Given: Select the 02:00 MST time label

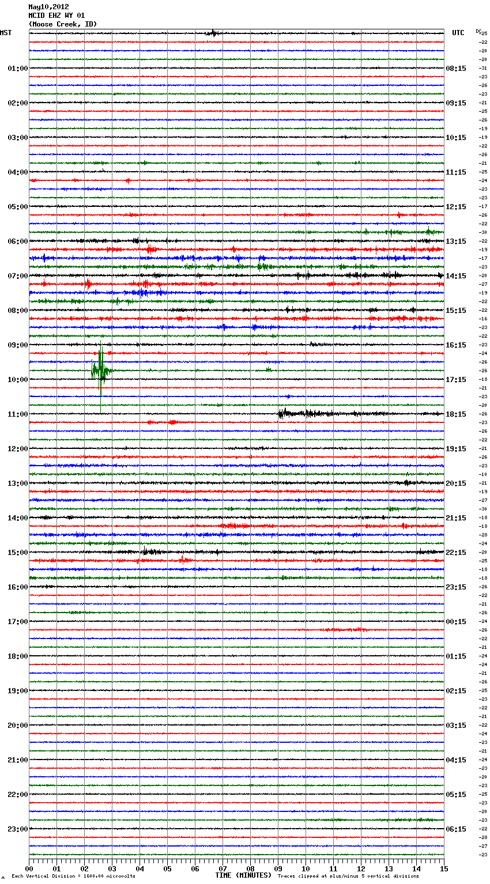Looking at the screenshot, I should (x=18, y=103).
